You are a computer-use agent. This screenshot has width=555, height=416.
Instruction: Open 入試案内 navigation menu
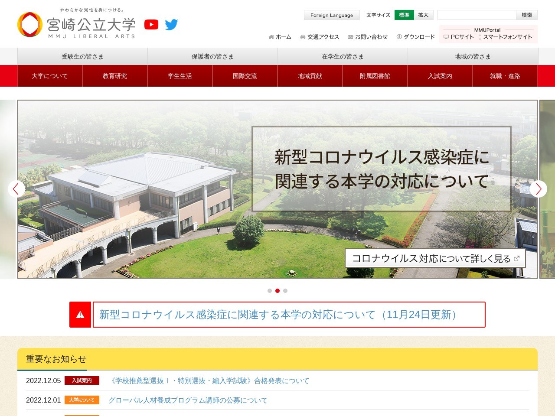440,76
